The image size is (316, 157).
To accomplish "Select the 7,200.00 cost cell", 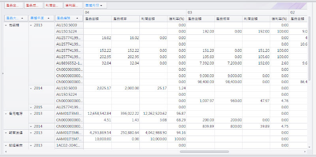I will (x=229, y=63).
